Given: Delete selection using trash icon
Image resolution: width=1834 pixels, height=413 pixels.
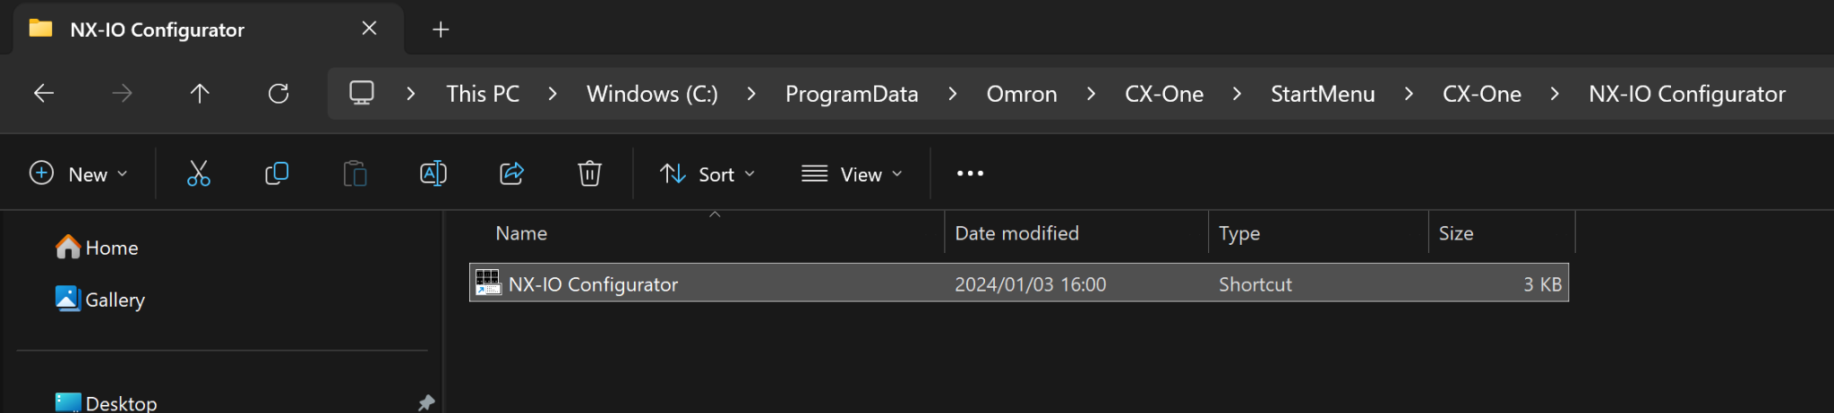Looking at the screenshot, I should click(x=589, y=173).
